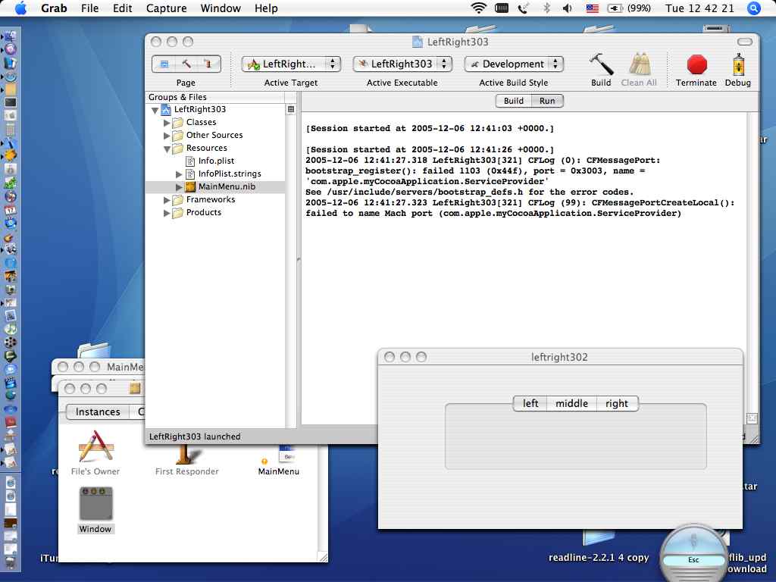776x582 pixels.
Task: Click the MainMenu.nib file icon
Action: pos(190,186)
